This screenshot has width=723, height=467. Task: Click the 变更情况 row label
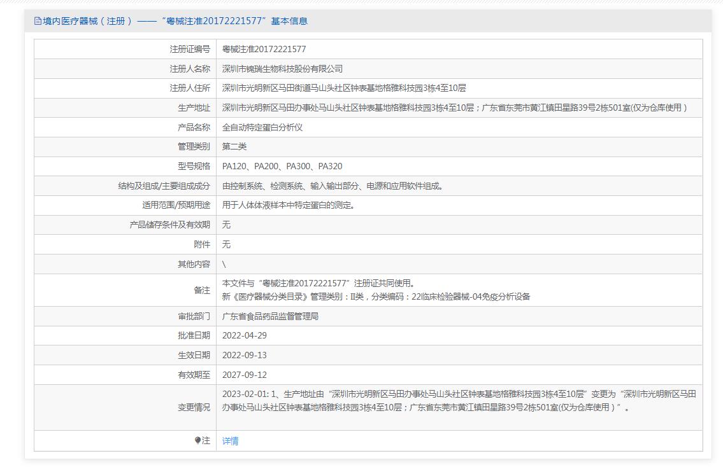click(x=194, y=407)
